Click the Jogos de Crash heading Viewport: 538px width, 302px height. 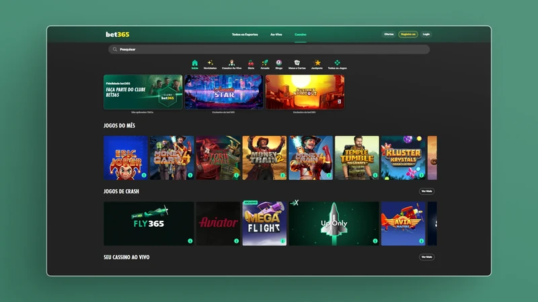click(122, 191)
